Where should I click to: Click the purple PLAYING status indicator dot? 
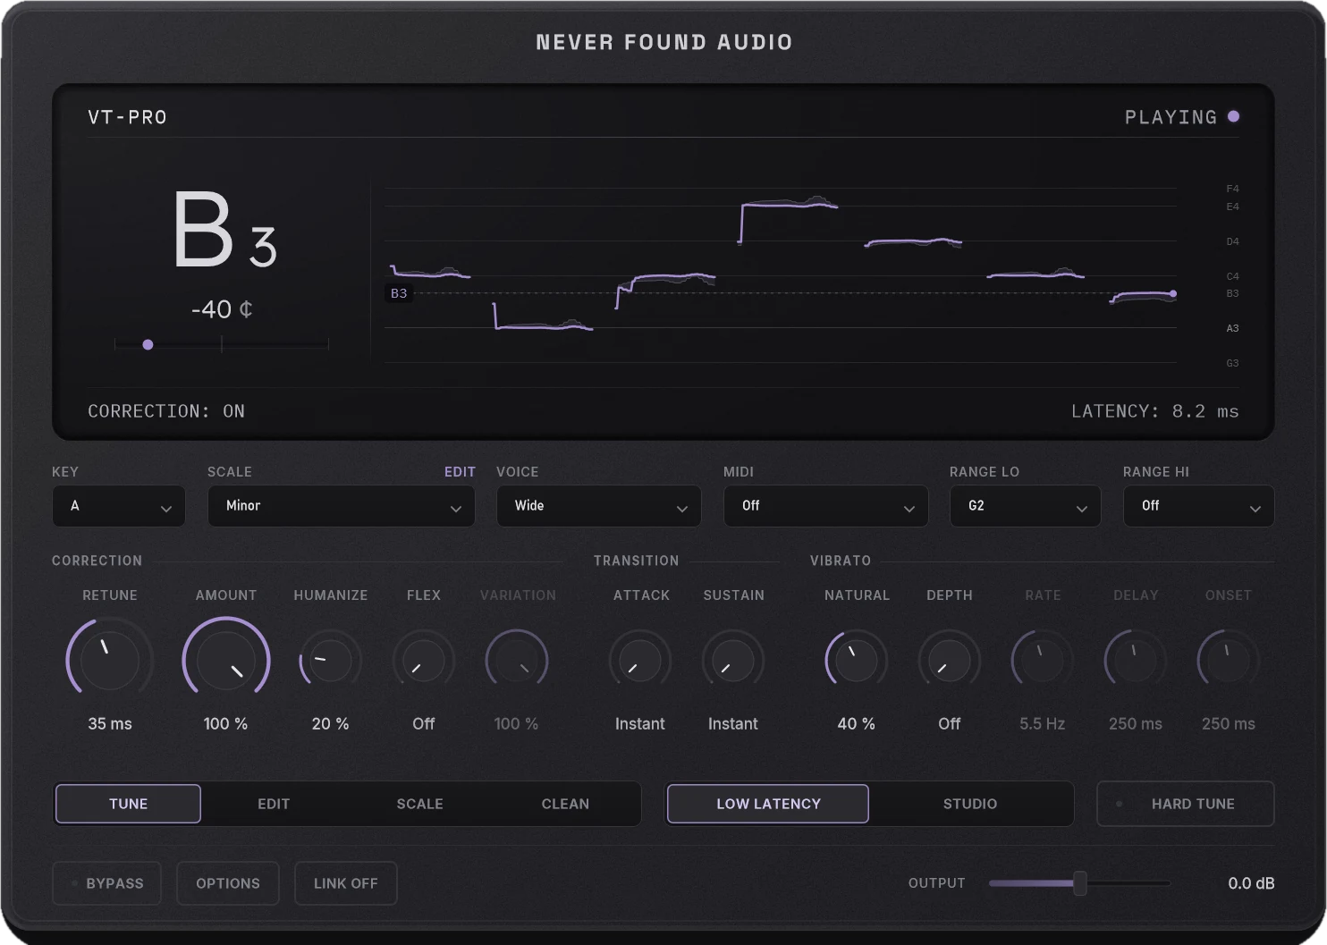coord(1234,116)
